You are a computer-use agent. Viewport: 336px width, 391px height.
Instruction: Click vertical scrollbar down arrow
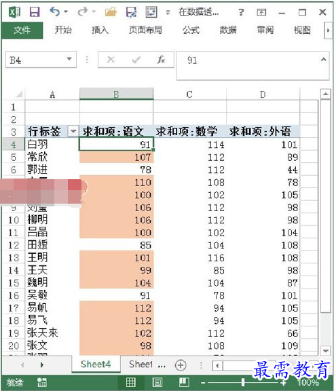point(326,350)
